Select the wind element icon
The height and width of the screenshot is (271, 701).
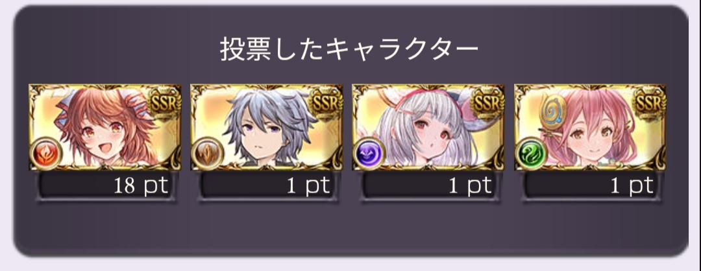(531, 153)
